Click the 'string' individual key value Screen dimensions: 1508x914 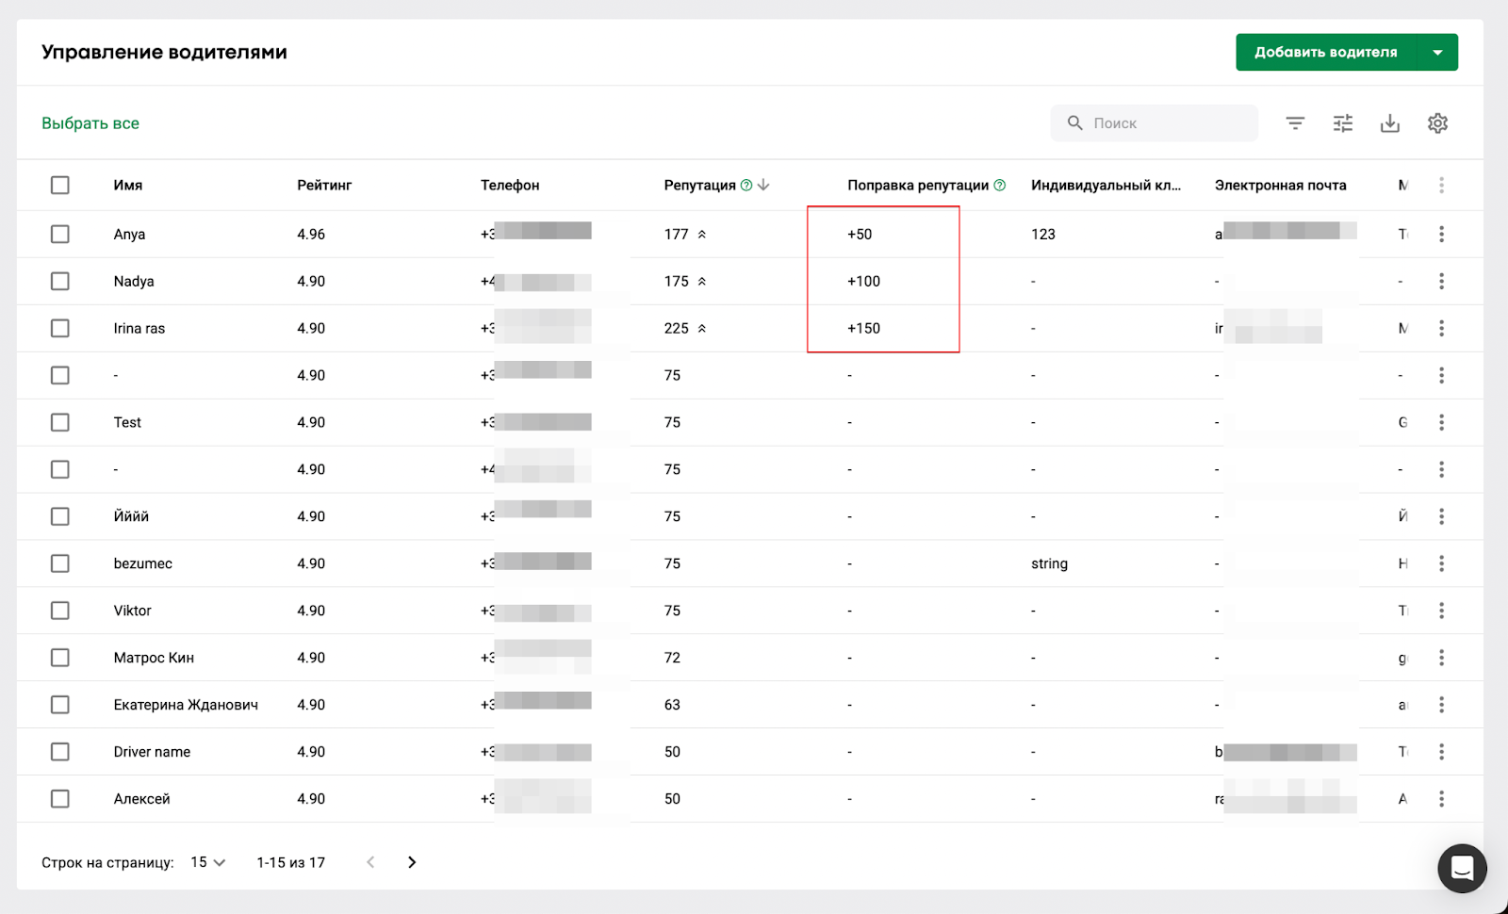coord(1049,564)
